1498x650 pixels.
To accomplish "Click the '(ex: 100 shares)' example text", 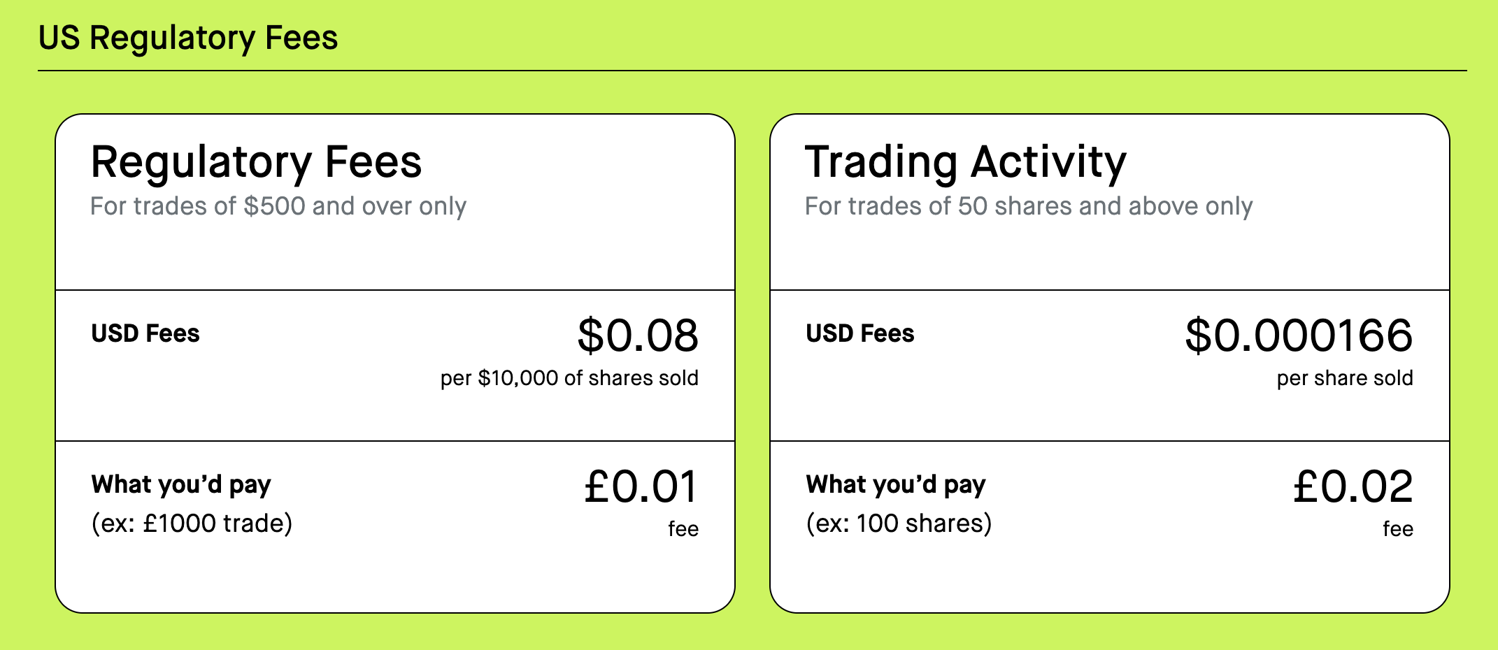I will click(899, 523).
